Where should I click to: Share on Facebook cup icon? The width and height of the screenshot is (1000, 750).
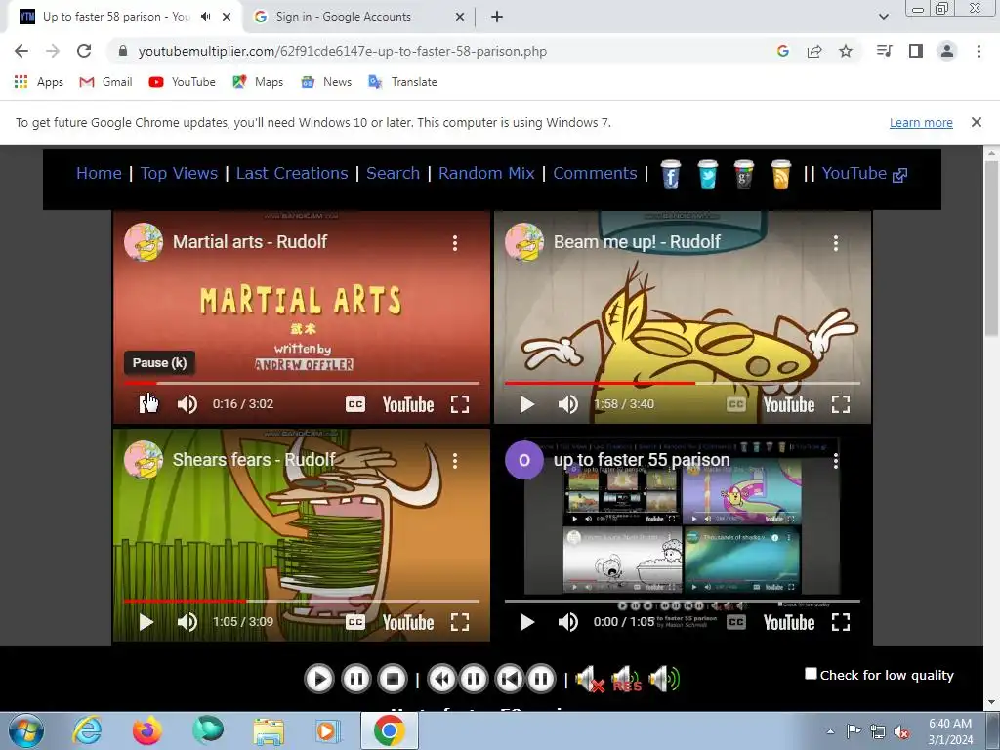(670, 174)
